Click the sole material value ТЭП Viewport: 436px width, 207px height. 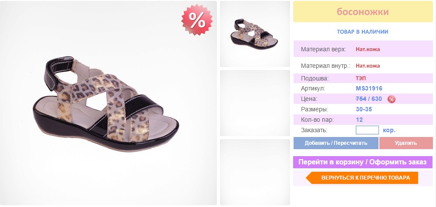tap(361, 78)
